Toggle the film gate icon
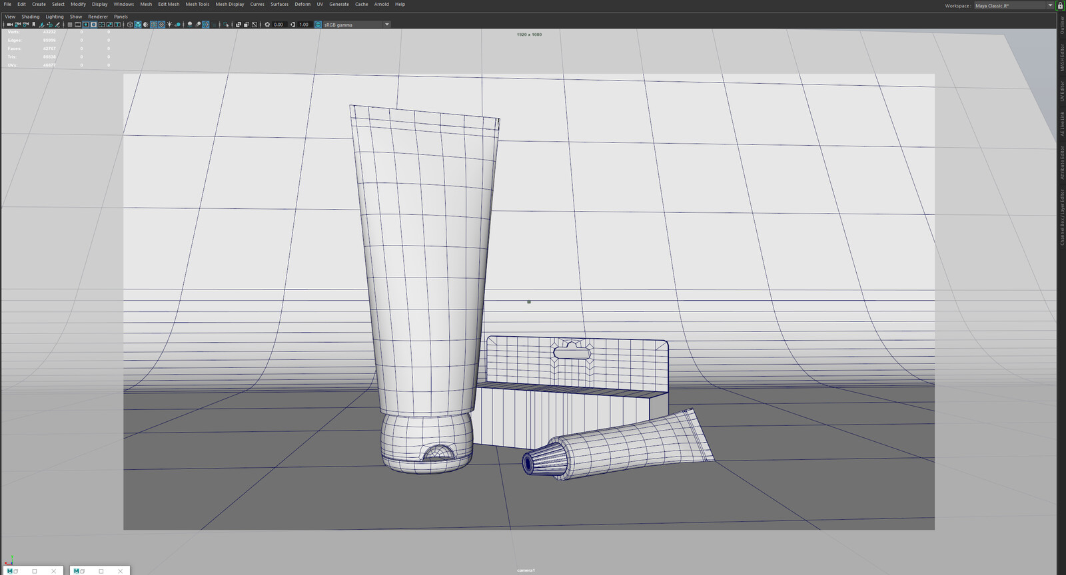Screen dimensions: 1066x575 pyautogui.click(x=78, y=25)
